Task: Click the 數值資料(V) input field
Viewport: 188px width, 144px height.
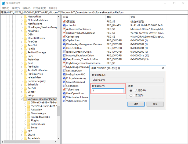Action: tap(108, 91)
